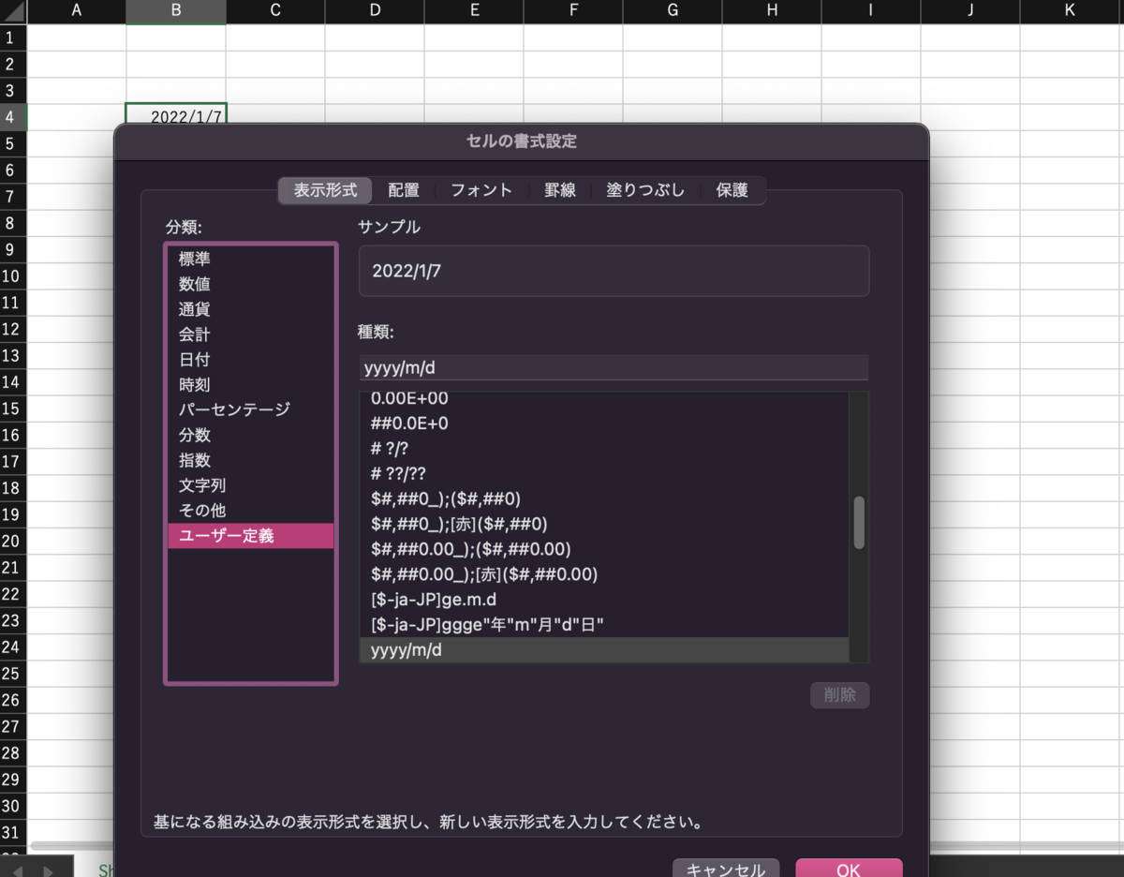Select the # ?/? fraction format
The height and width of the screenshot is (877, 1124).
[604, 449]
